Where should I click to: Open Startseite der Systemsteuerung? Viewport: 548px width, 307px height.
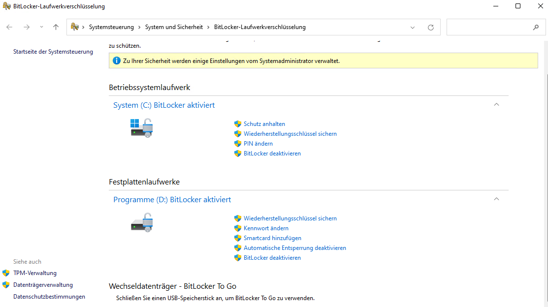pos(53,52)
